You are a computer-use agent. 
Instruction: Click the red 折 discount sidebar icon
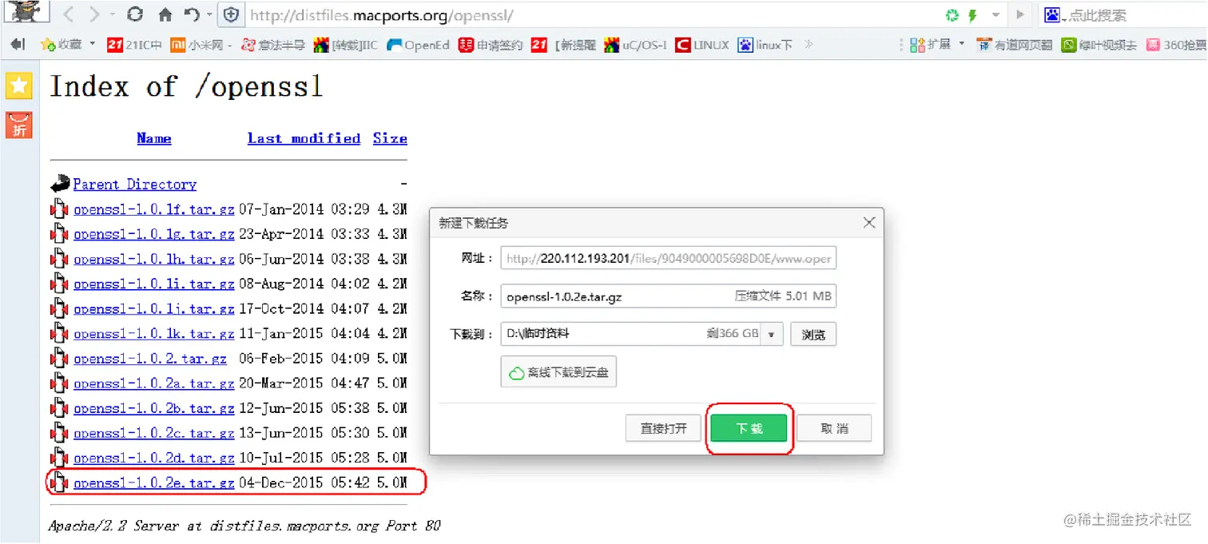tap(19, 125)
